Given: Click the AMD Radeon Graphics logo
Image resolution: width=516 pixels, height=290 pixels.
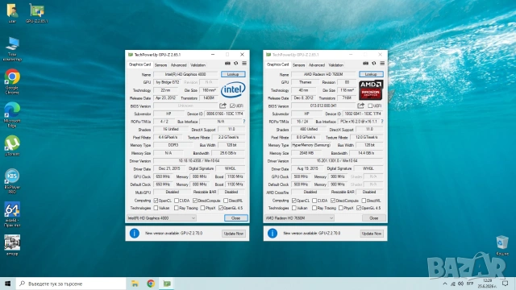Looking at the screenshot, I should (x=371, y=89).
